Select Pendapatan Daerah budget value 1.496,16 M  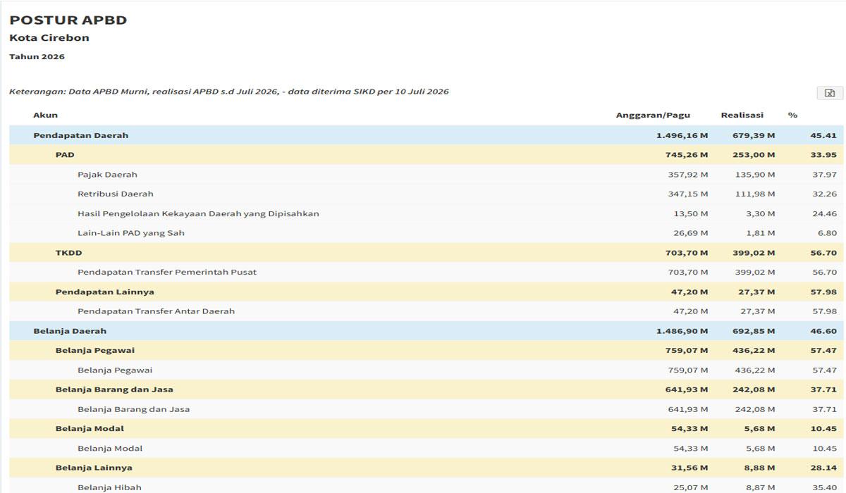point(682,135)
